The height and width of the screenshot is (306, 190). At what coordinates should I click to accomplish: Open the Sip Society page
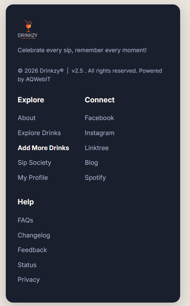tap(34, 163)
